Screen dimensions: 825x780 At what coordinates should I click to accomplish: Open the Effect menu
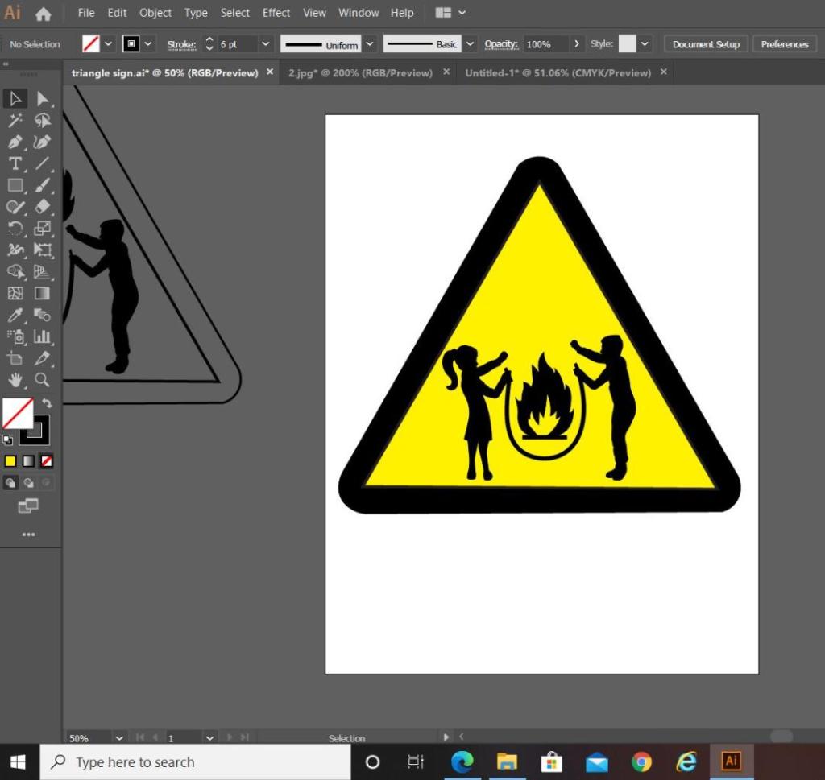pos(276,13)
